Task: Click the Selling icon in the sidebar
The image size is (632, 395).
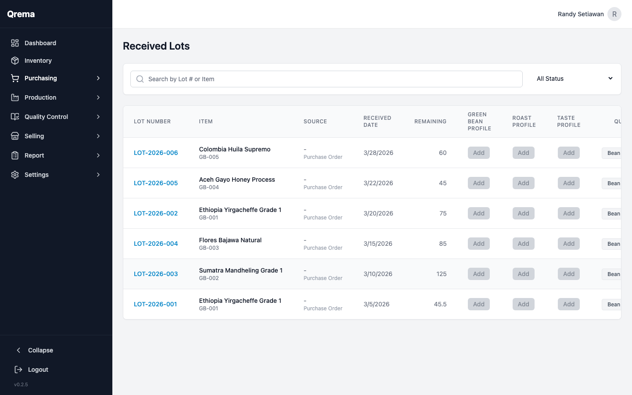Action: coord(14,136)
